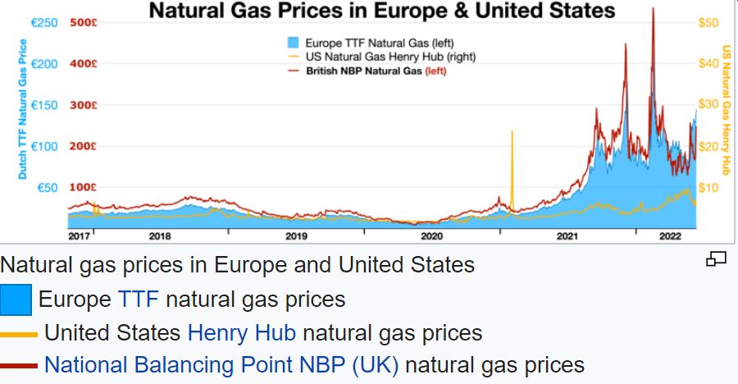Click the enlarge image icon
Screen dimensions: 738x384
(716, 259)
